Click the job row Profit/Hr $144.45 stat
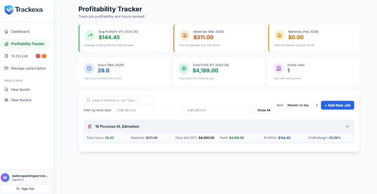The width and height of the screenshot is (377, 194). click(x=277, y=138)
